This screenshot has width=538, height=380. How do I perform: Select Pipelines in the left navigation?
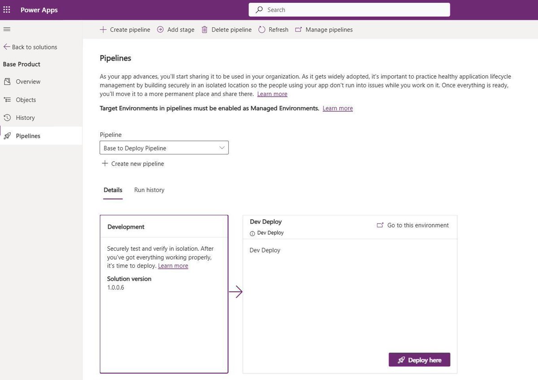tap(41, 135)
